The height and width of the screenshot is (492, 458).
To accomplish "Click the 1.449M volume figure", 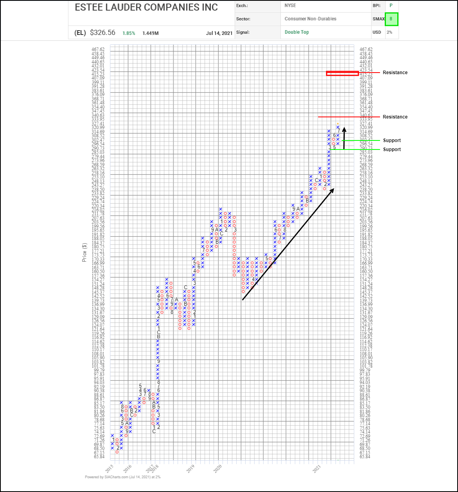I will 150,33.
